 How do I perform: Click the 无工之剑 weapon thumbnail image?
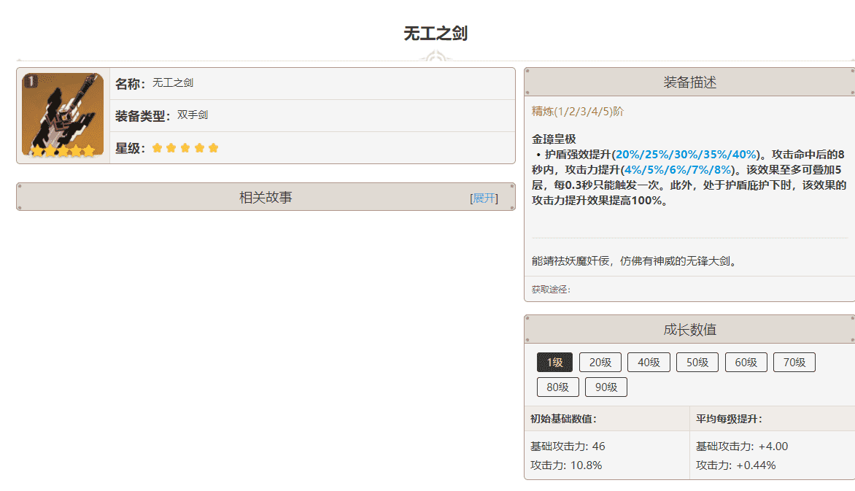coord(63,115)
